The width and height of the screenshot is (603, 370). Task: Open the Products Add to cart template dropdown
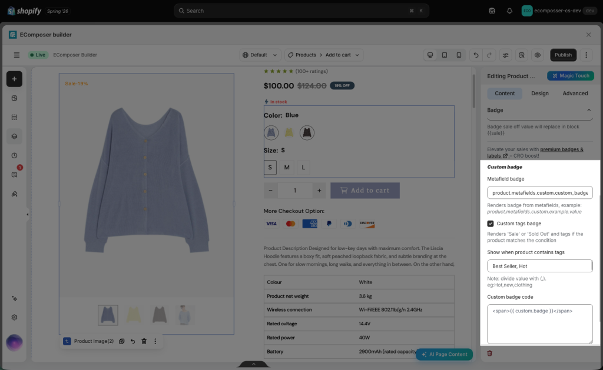click(x=323, y=55)
